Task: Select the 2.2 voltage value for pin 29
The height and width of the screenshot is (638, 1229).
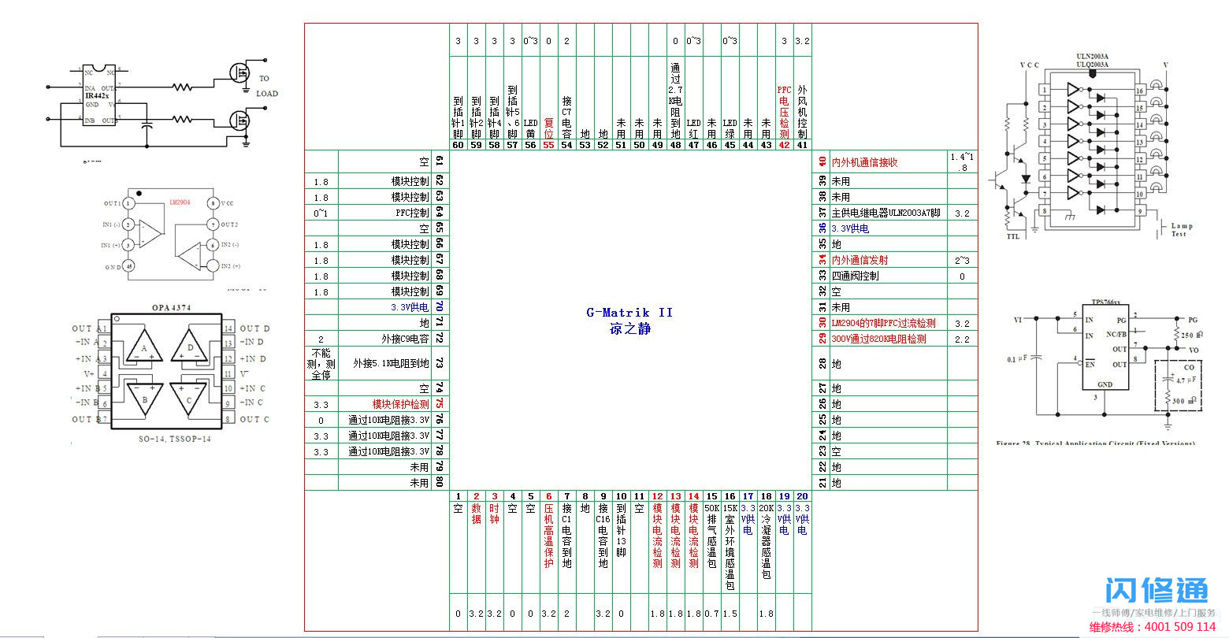Action: (962, 339)
